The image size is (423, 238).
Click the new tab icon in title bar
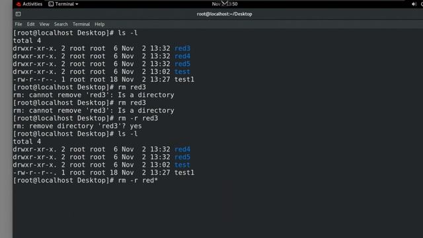[18, 14]
